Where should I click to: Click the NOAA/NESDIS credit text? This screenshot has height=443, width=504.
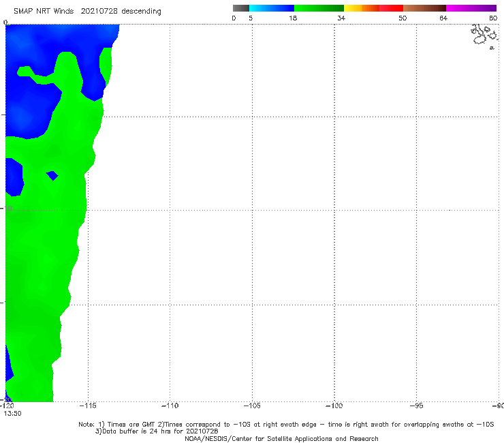281,438
